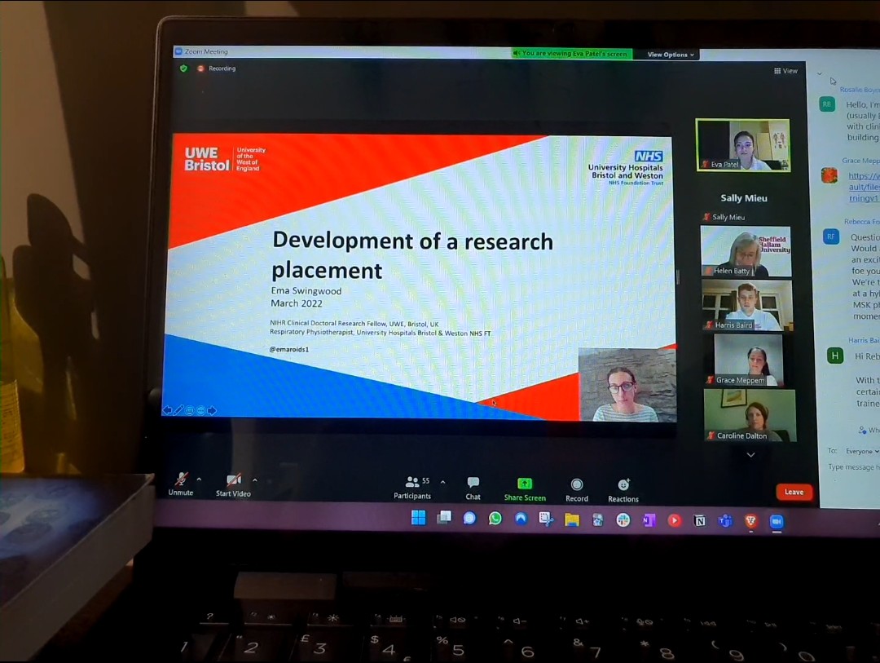
Task: Open Brave browser from the taskbar
Action: click(x=751, y=522)
